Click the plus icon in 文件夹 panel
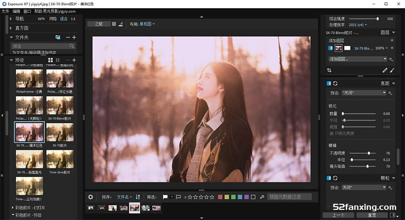Screen dimensions: 405x220 pyautogui.click(x=74, y=37)
